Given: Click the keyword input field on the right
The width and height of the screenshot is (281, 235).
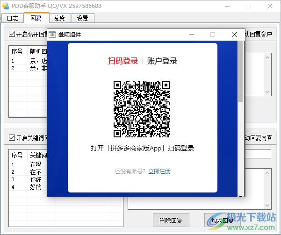Looking at the screenshot, I should [258, 154].
